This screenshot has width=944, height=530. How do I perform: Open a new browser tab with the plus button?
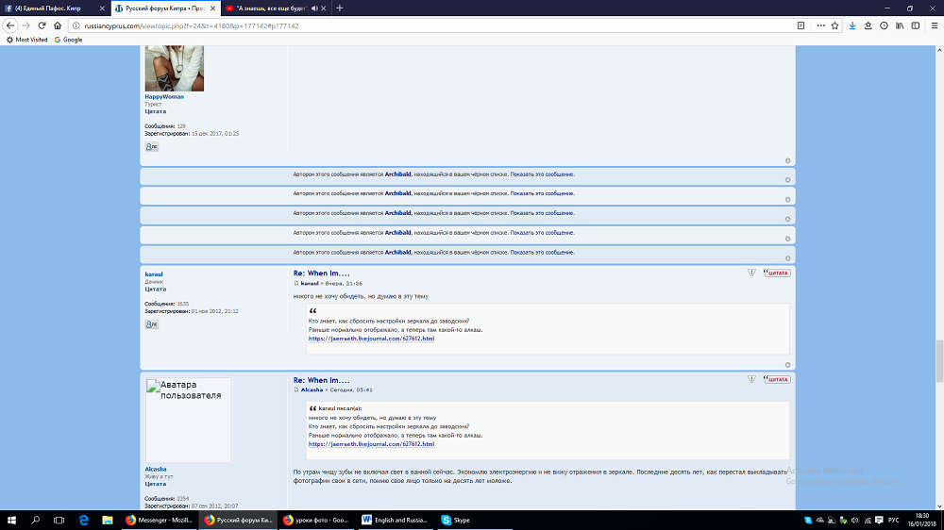(x=340, y=8)
